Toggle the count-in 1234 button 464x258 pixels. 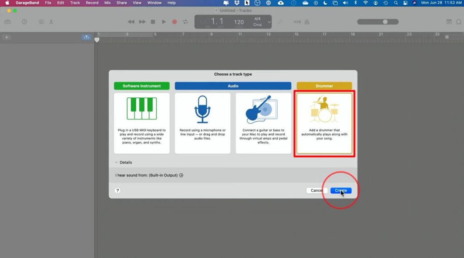click(297, 22)
